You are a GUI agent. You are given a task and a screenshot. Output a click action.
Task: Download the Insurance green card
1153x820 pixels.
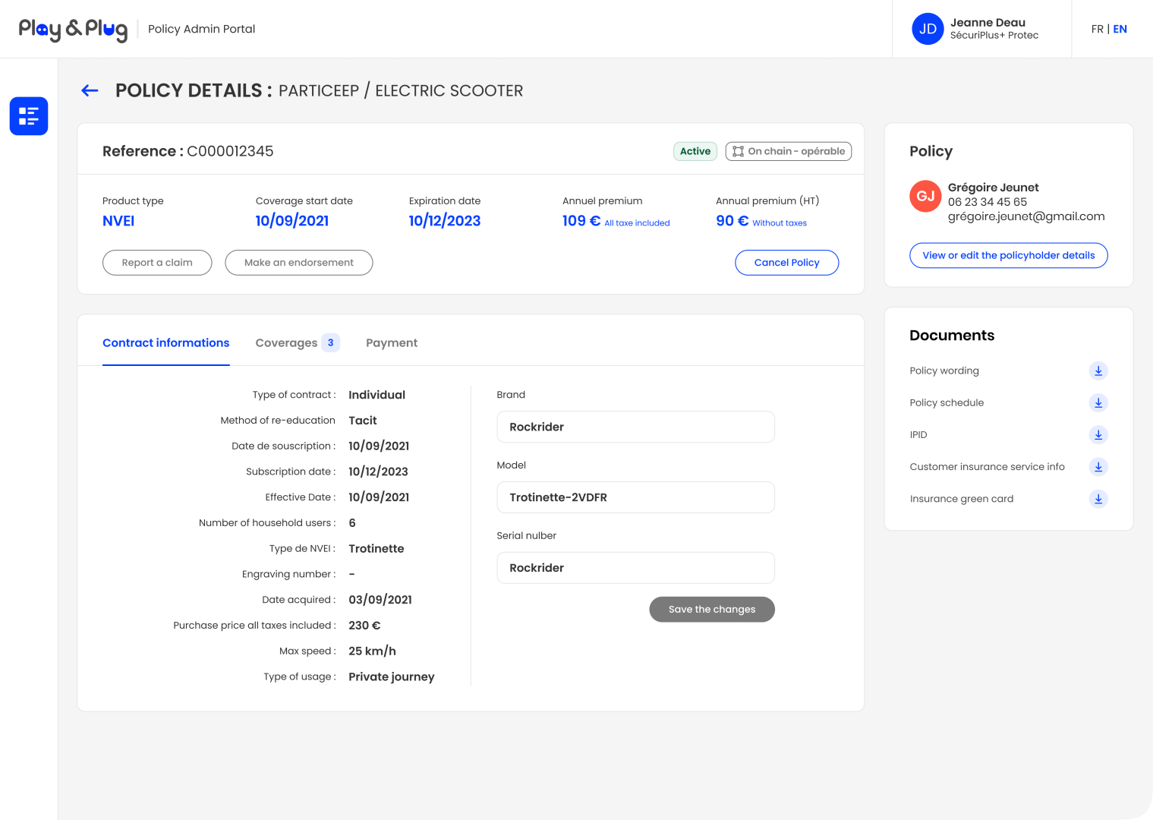point(1098,499)
